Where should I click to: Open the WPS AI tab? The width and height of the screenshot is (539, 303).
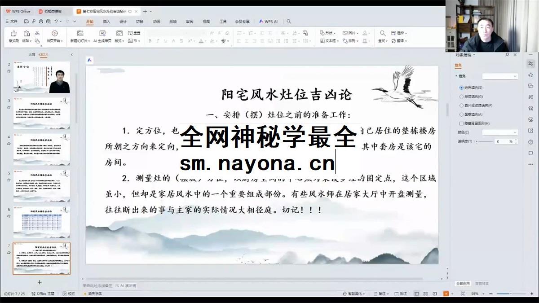tap(269, 21)
